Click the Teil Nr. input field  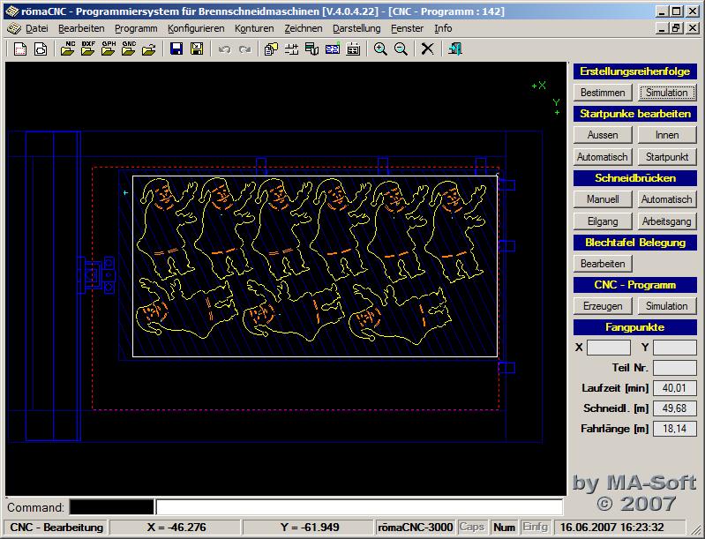[674, 367]
